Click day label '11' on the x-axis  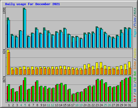coord(49,105)
